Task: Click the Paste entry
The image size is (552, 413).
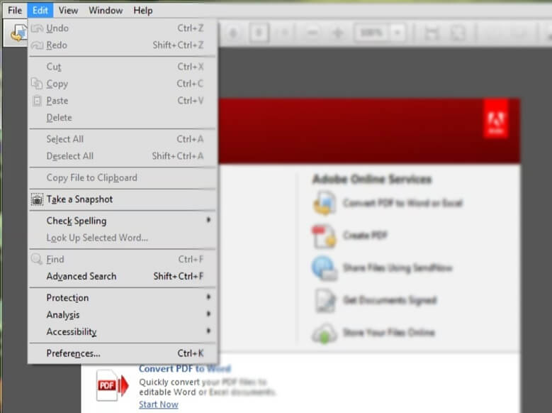Action: pos(123,101)
